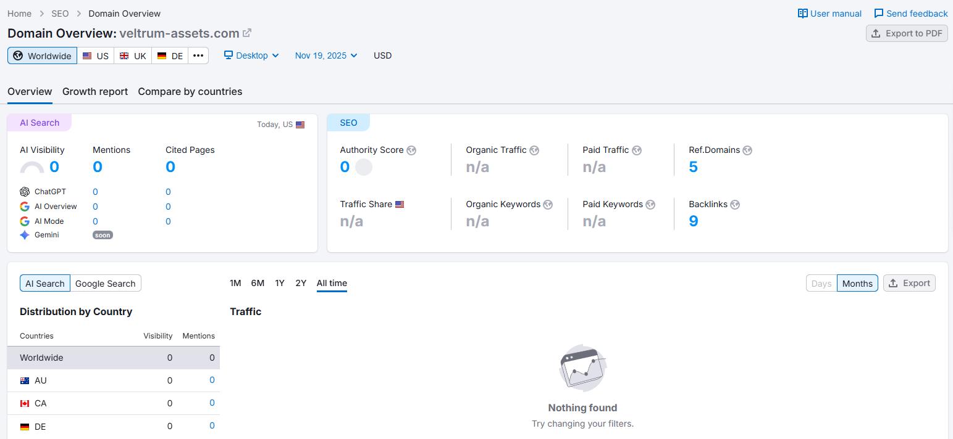The width and height of the screenshot is (953, 439).
Task: Click the Send feedback chat icon
Action: (x=879, y=14)
